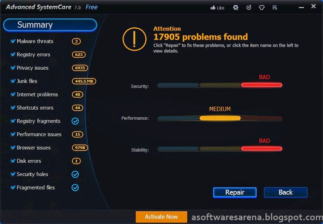This screenshot has width=323, height=224.
Task: Click the orange Activate Now button
Action: (x=161, y=217)
